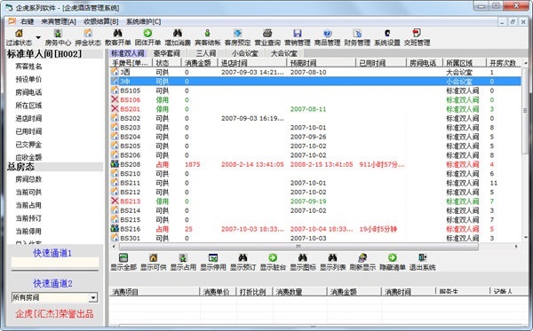Open 营业查询 printer icon

pyautogui.click(x=267, y=33)
